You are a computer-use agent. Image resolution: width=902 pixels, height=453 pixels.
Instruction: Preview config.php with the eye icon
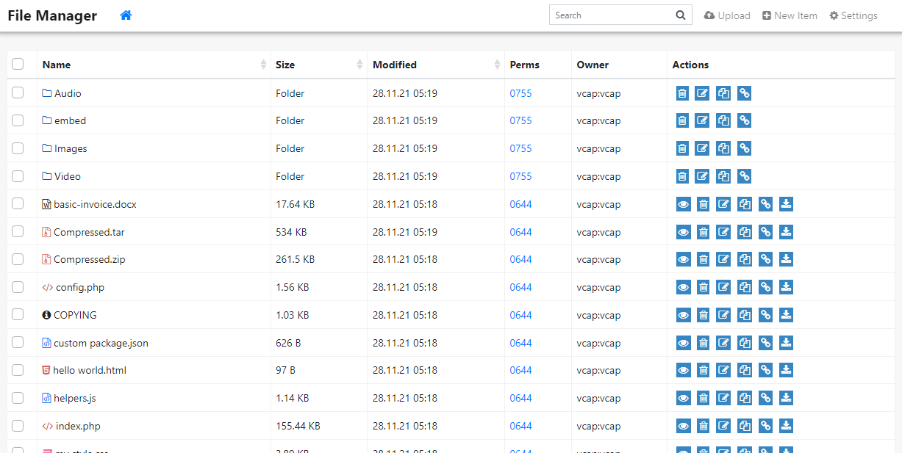tap(683, 287)
